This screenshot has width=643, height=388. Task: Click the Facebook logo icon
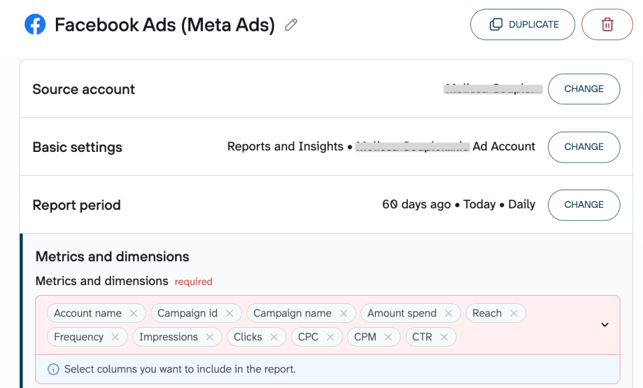tap(35, 24)
